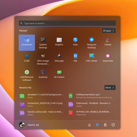Click the green QML file icon
The width and height of the screenshot is (137, 137).
71,96
